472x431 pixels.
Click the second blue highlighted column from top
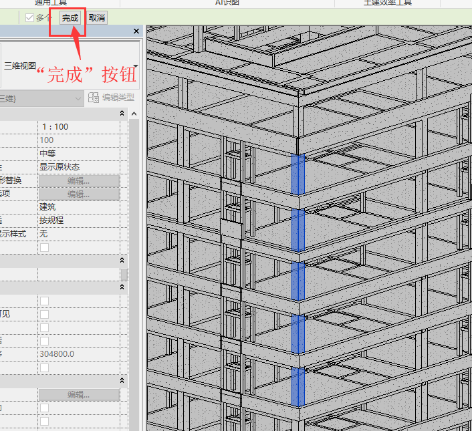(x=298, y=230)
